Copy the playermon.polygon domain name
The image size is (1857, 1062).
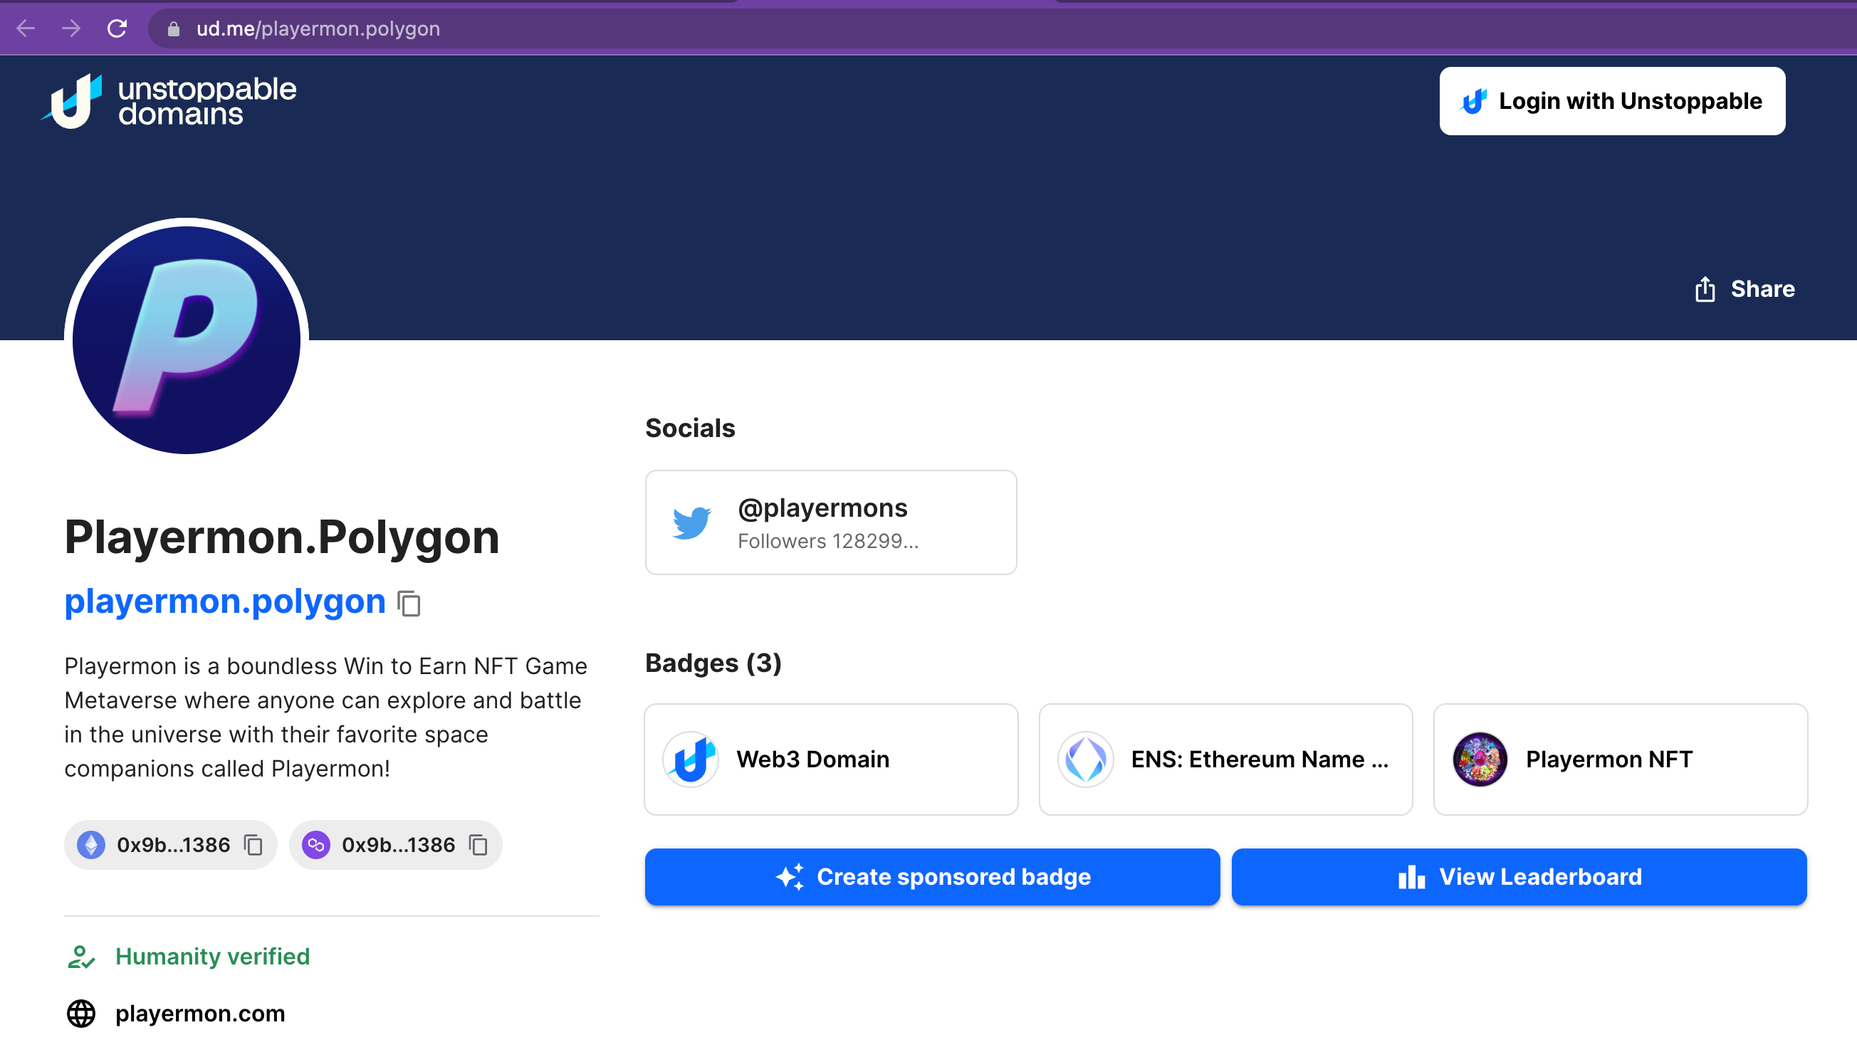tap(409, 603)
